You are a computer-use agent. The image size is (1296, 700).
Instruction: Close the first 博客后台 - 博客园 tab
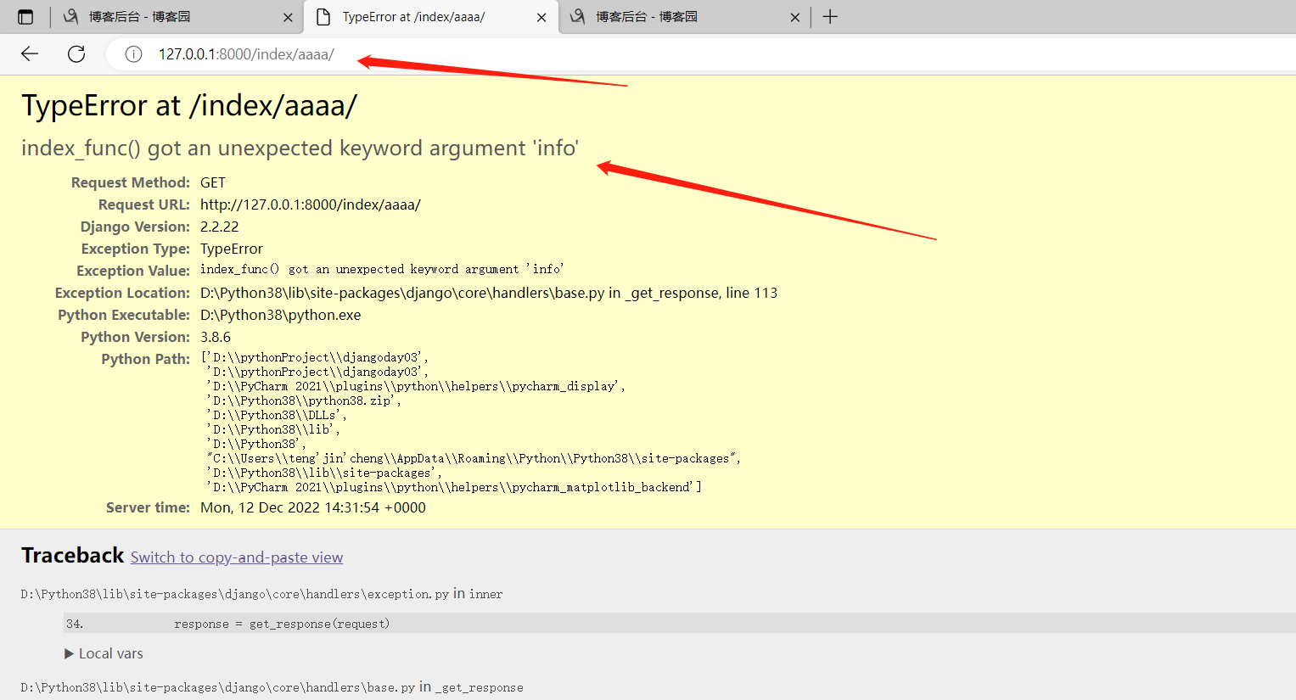288,17
